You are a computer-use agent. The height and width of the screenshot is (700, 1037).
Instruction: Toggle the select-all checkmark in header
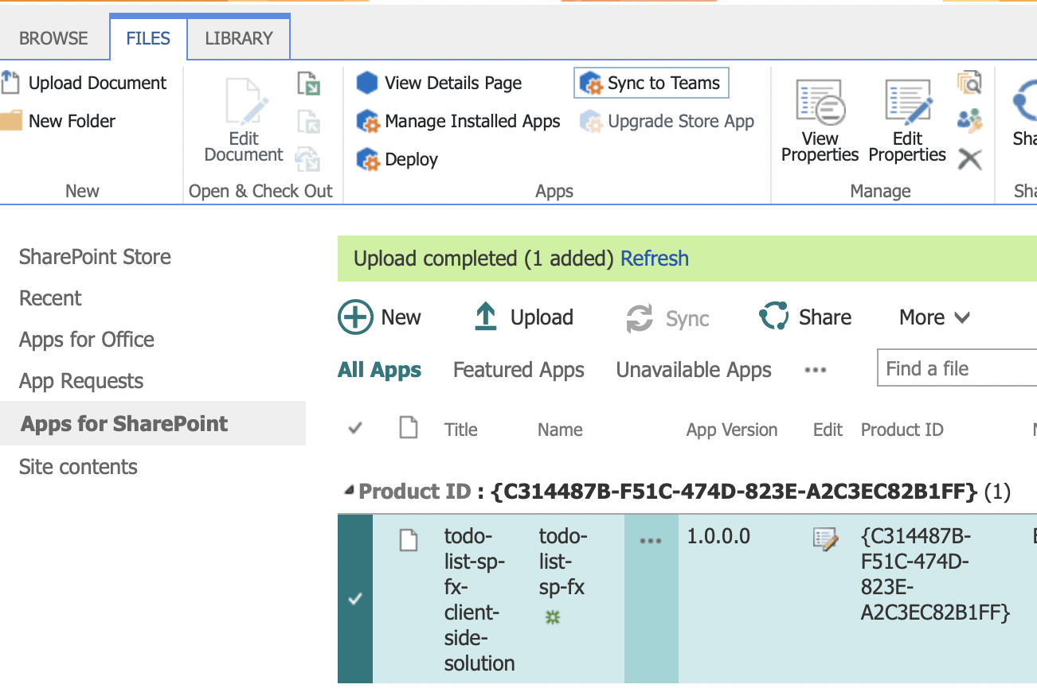click(x=355, y=430)
